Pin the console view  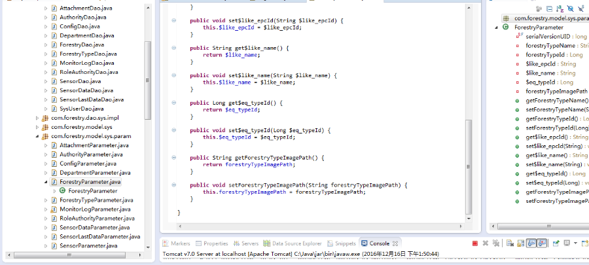coord(556,243)
